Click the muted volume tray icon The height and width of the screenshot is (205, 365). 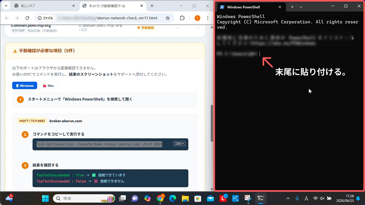(322, 198)
